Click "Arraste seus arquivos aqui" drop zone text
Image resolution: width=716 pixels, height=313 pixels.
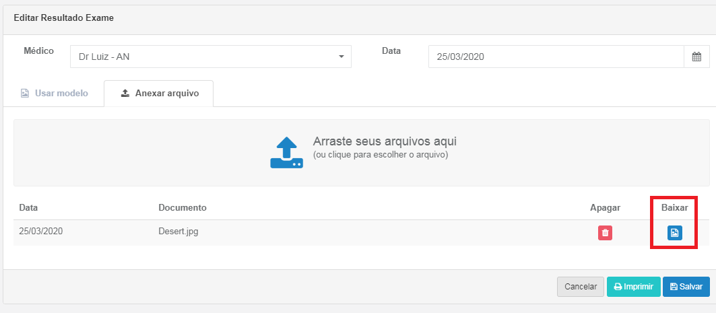tap(385, 141)
